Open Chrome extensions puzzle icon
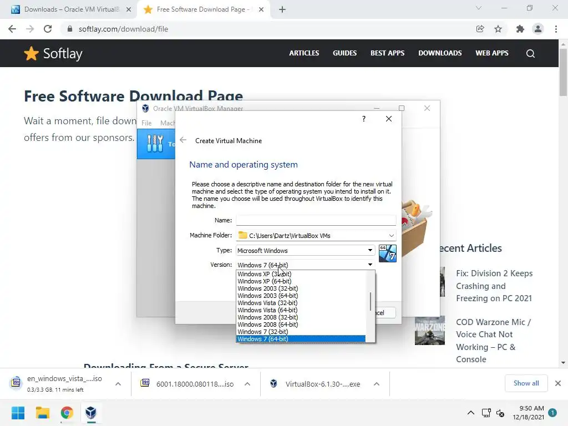This screenshot has height=426, width=568. (520, 29)
